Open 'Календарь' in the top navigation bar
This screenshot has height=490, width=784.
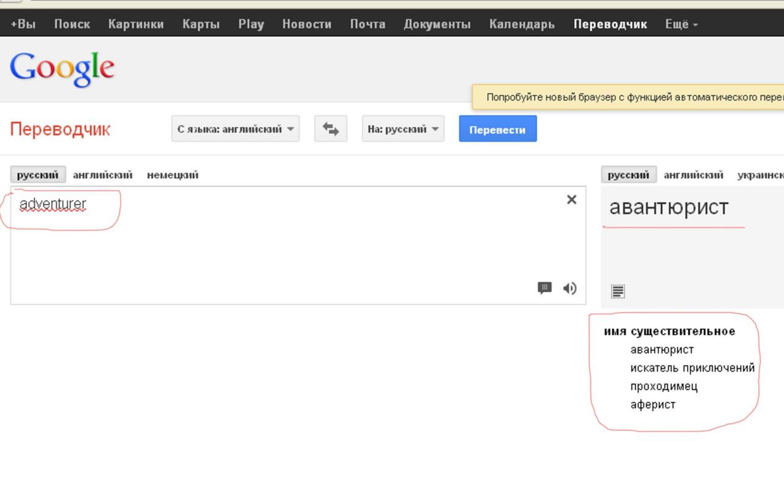click(522, 24)
